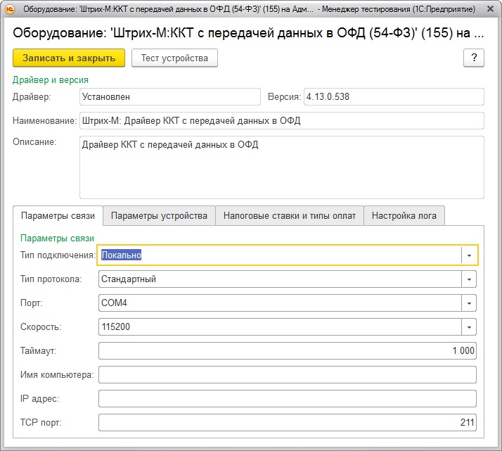Click the empty 'IP адрес' input field
Viewport: 502px width, 451px height.
pos(287,398)
